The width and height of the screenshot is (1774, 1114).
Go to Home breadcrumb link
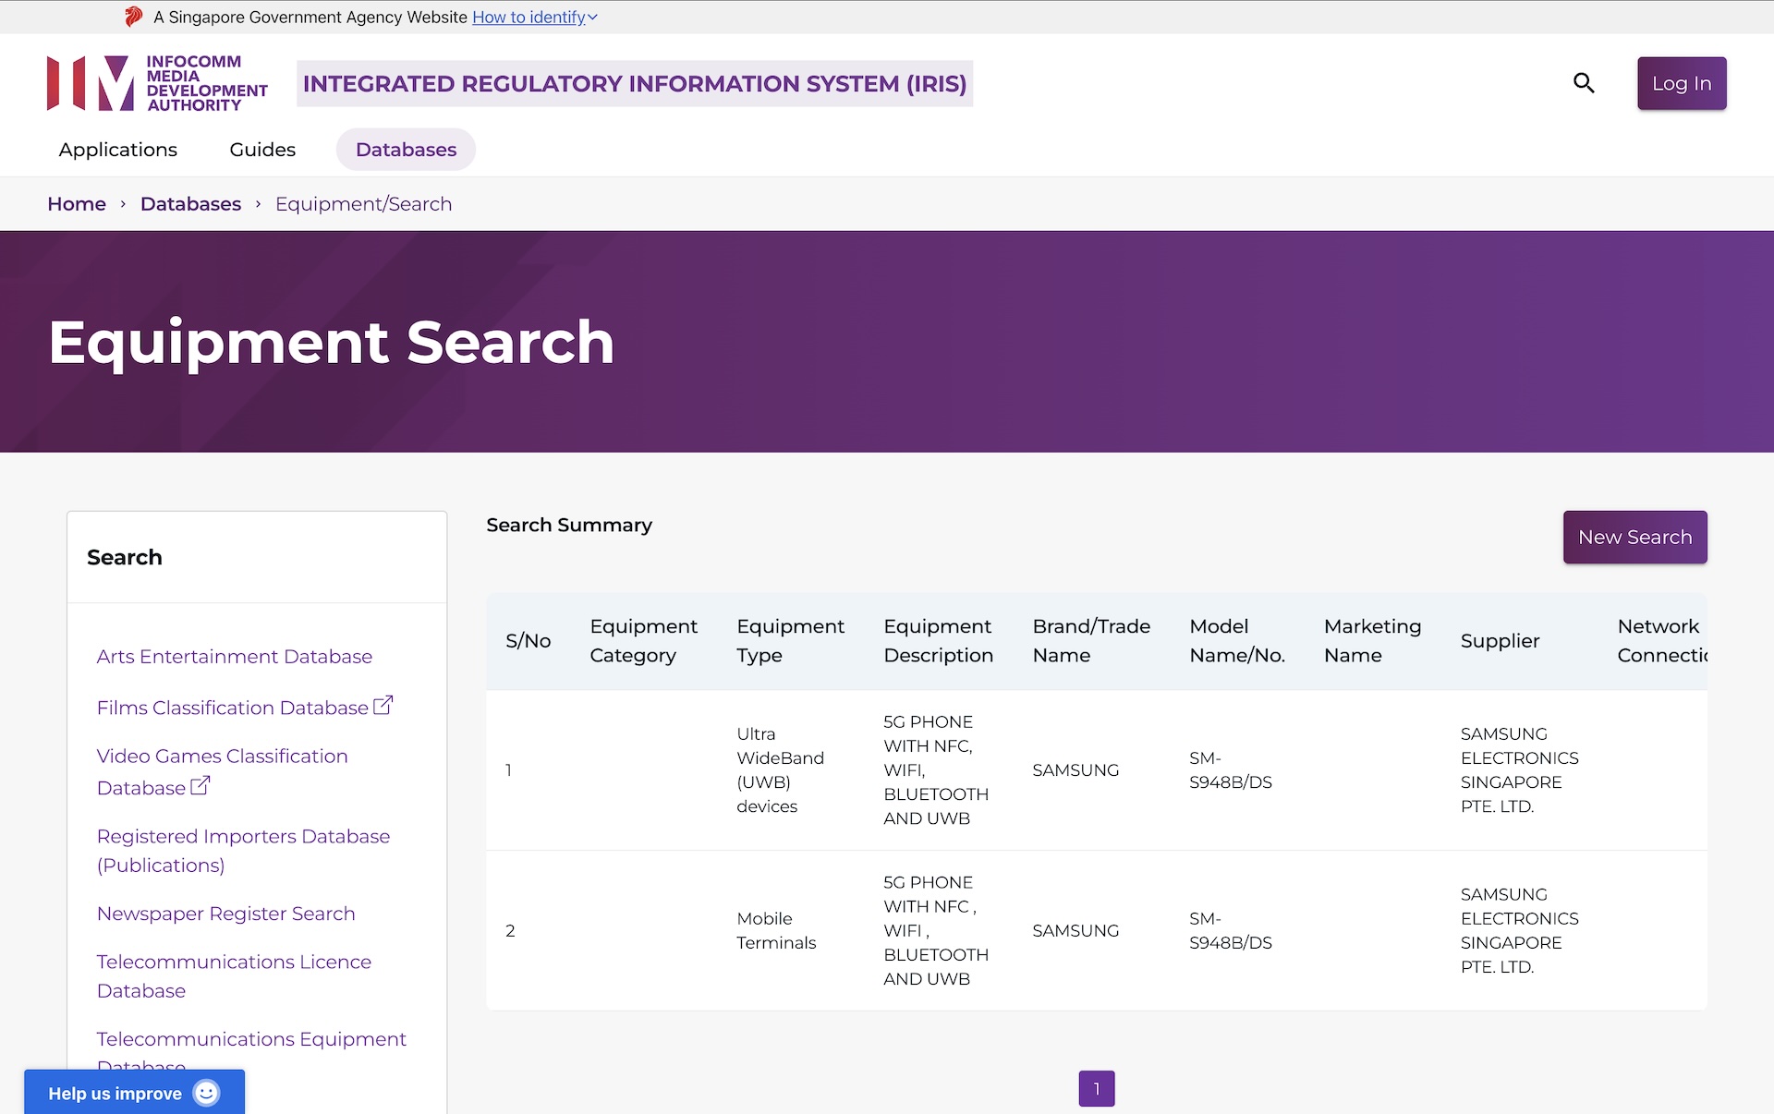[x=77, y=204]
